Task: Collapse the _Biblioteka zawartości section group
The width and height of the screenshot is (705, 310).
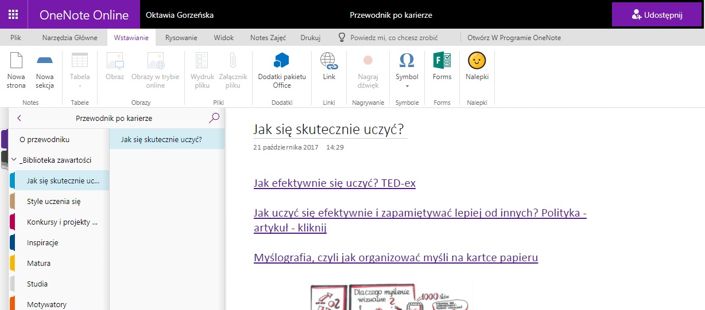Action: click(x=14, y=160)
